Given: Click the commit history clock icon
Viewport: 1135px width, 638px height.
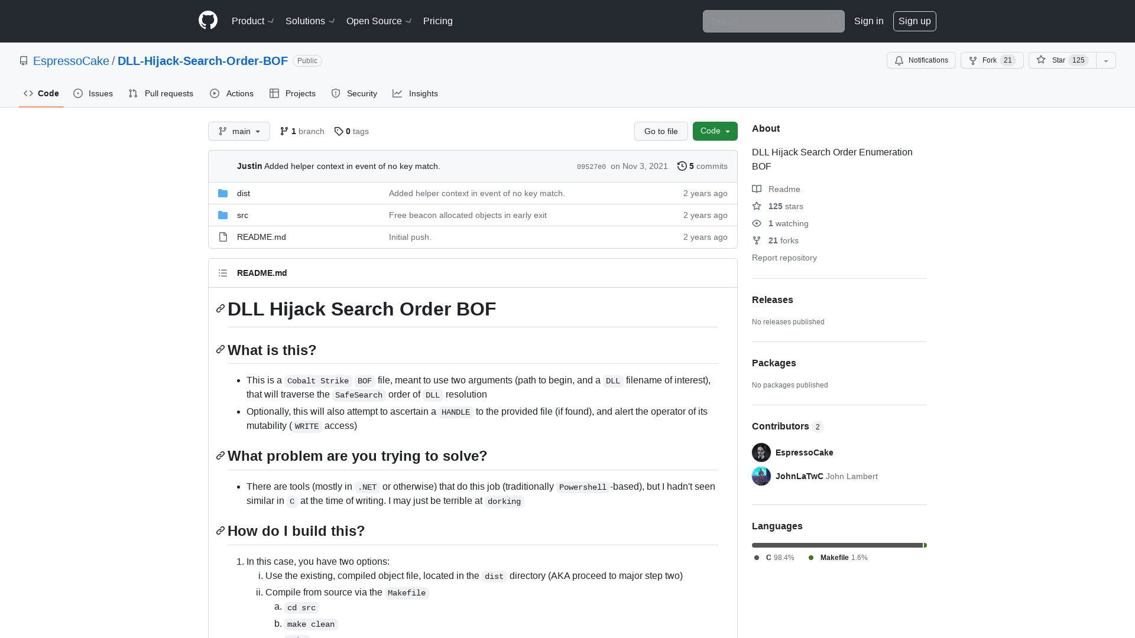Looking at the screenshot, I should (682, 166).
